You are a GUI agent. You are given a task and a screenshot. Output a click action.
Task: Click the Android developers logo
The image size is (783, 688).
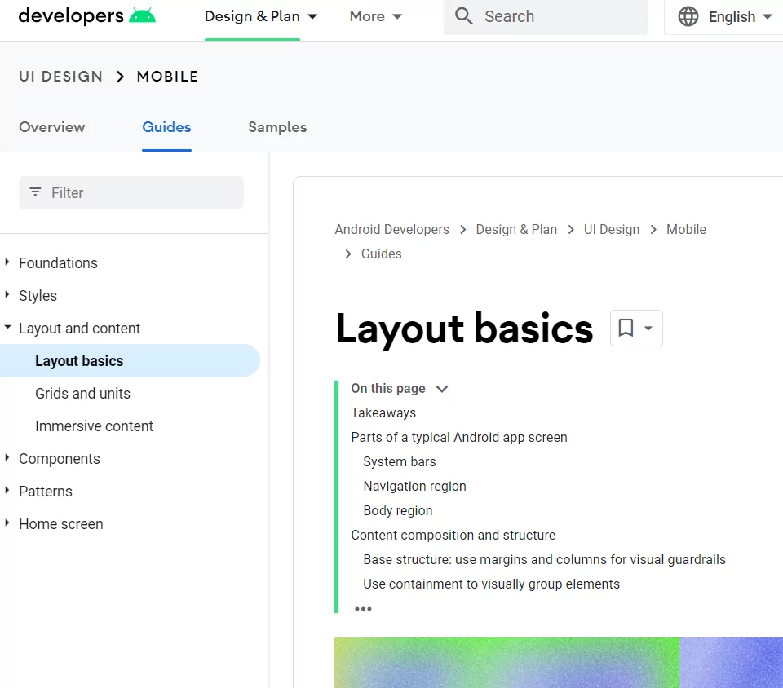point(87,16)
